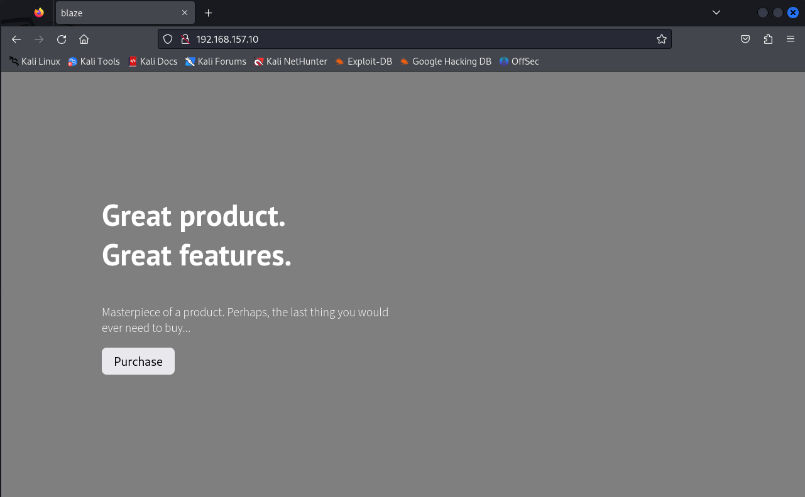805x497 pixels.
Task: Click the Purchase button
Action: click(138, 361)
